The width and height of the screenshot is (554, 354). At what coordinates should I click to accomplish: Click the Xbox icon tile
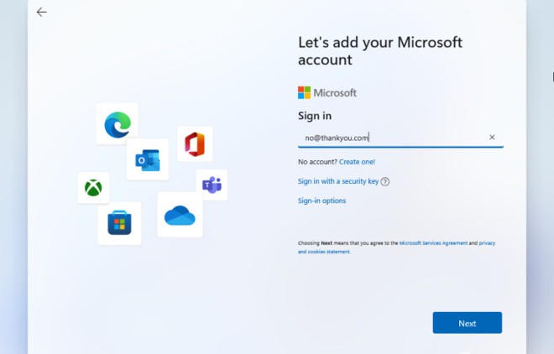(93, 188)
